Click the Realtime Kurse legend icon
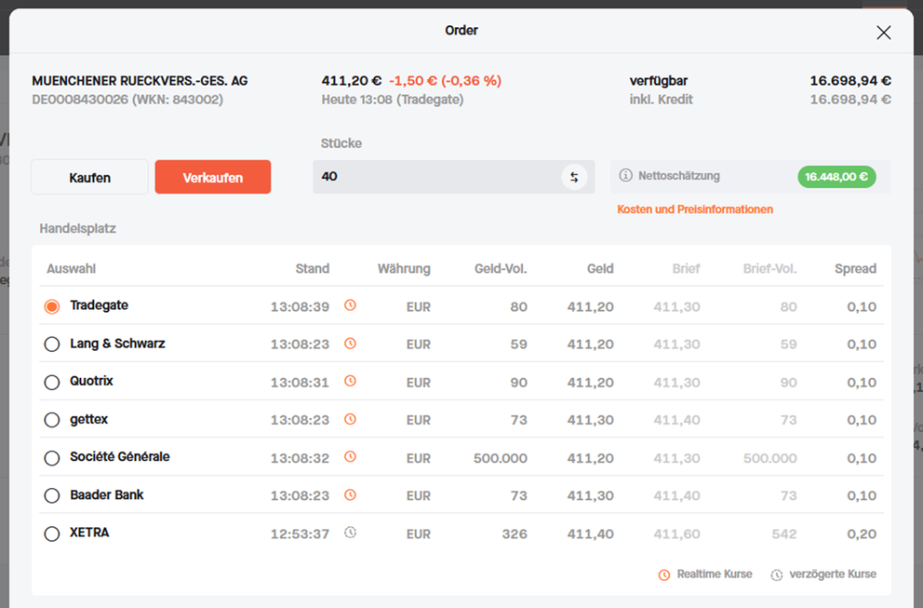 pos(663,574)
